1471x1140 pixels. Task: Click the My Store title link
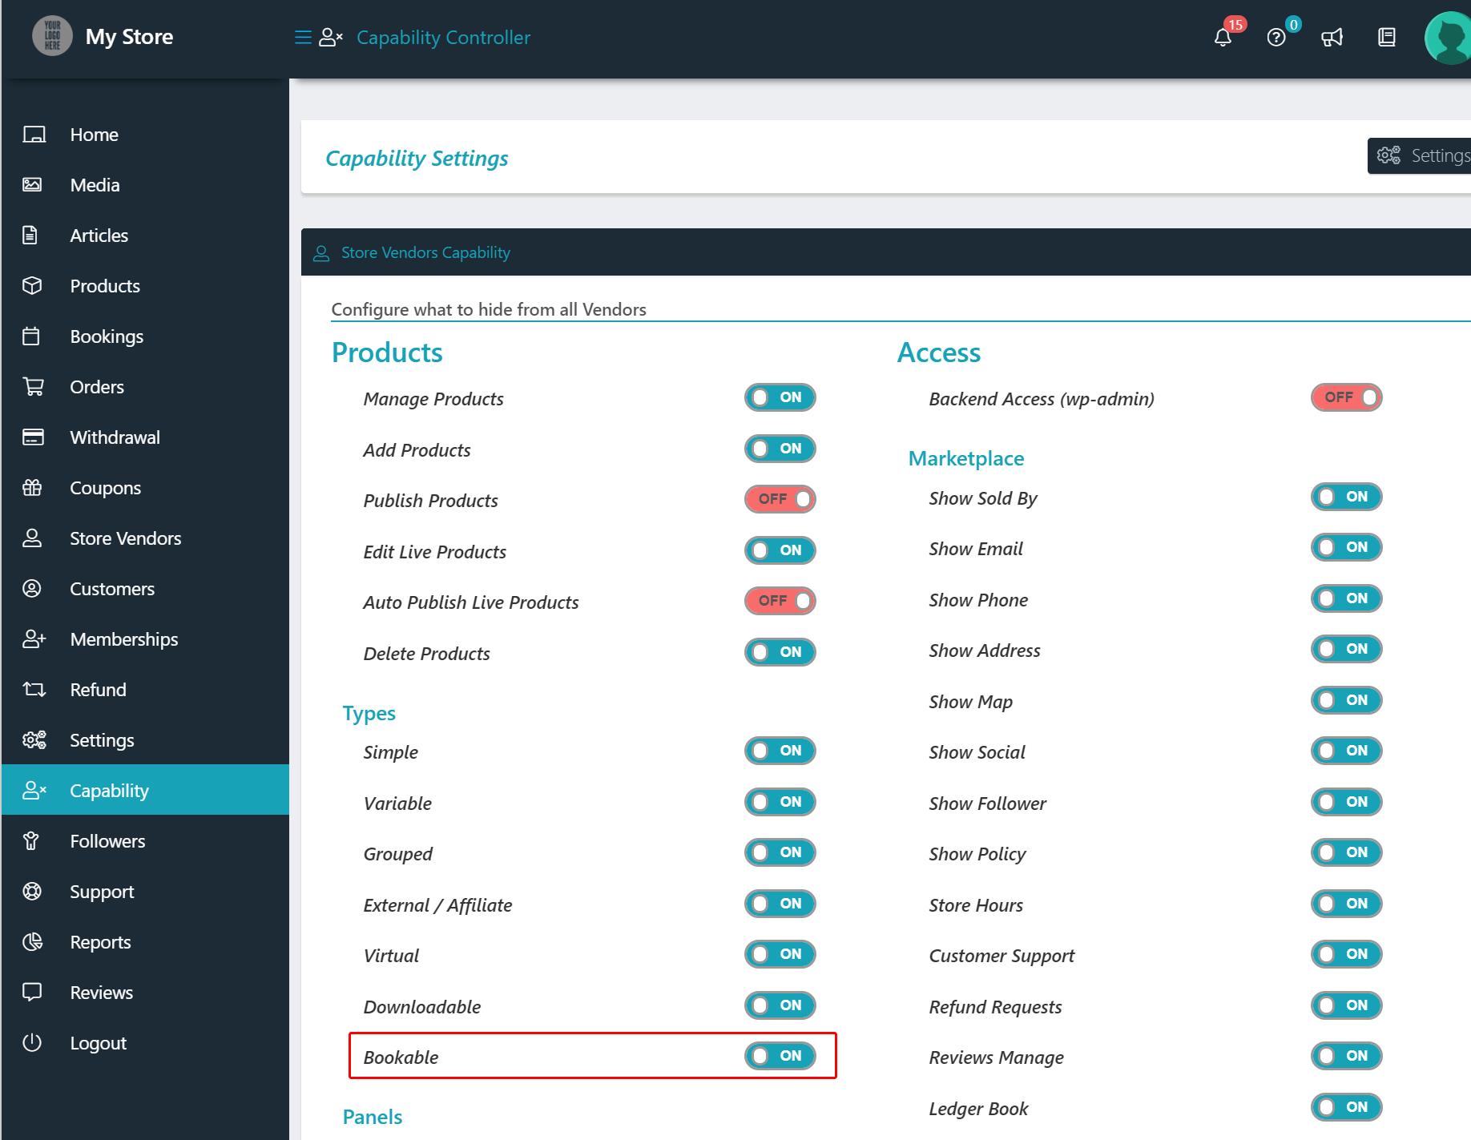(x=129, y=37)
